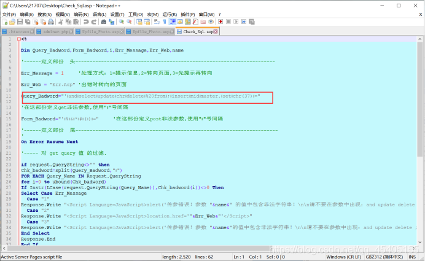
Task: Close the .htaccess tab with its X
Action: pyautogui.click(x=32, y=32)
